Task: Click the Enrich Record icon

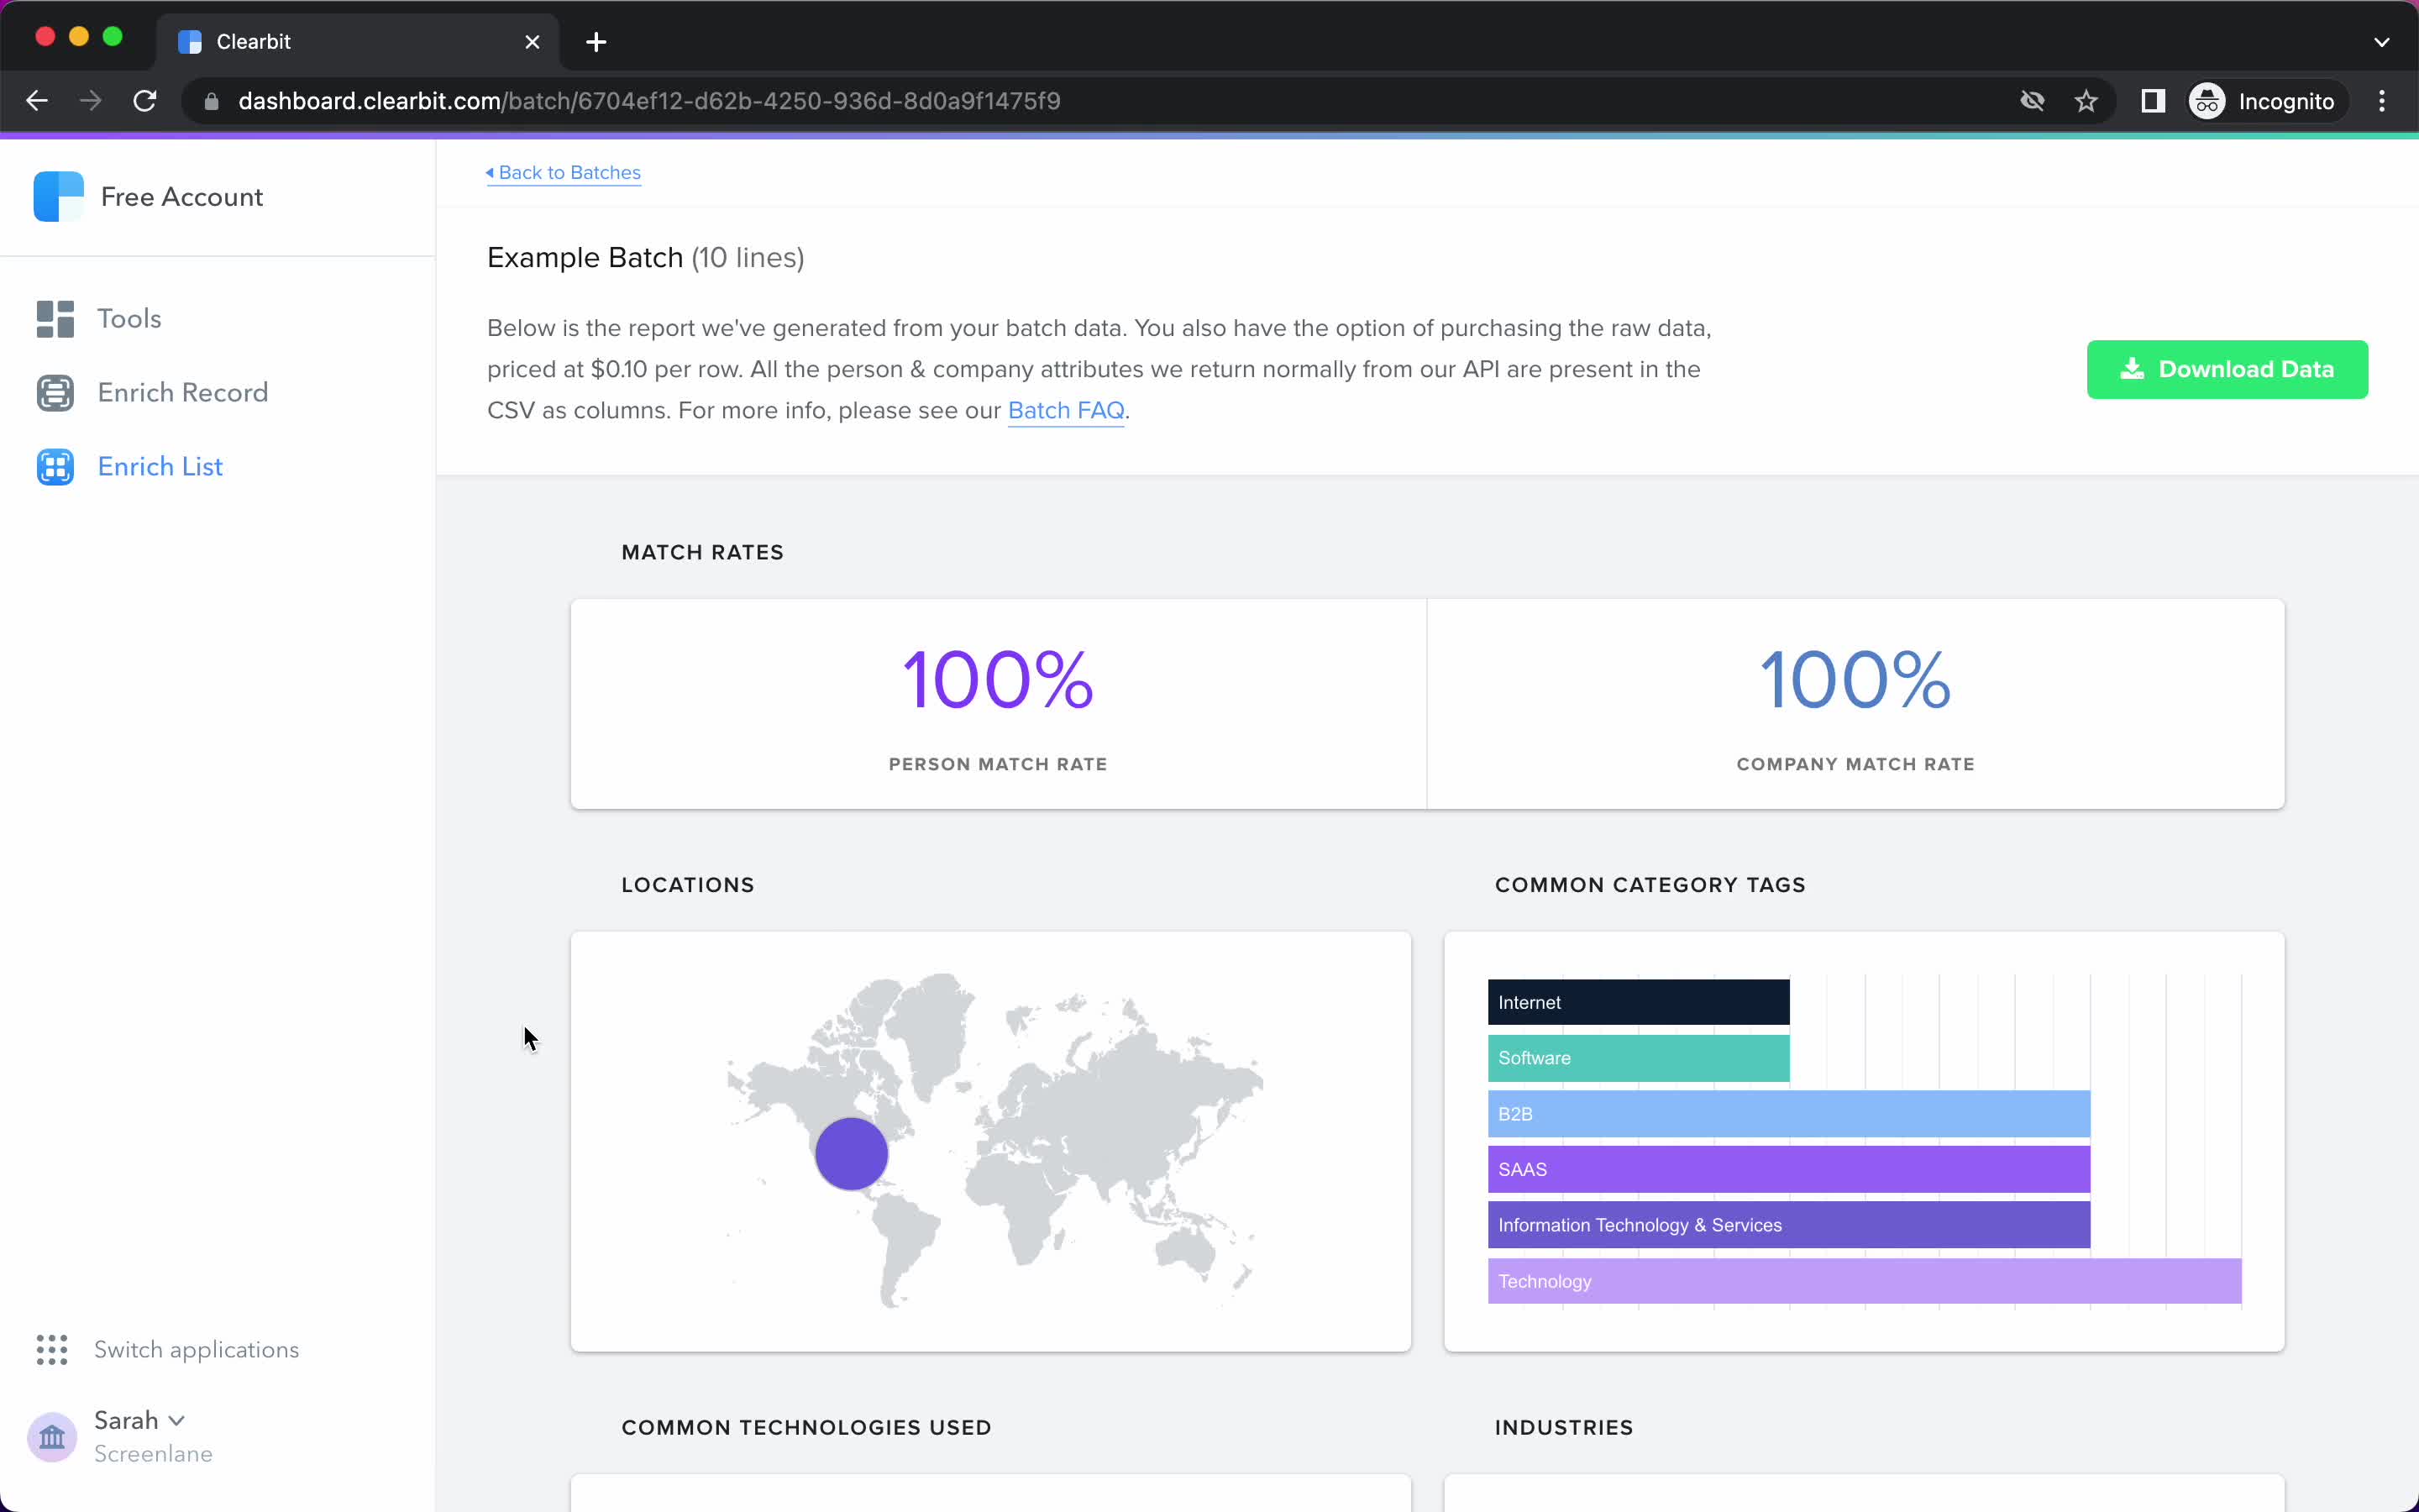Action: click(55, 393)
